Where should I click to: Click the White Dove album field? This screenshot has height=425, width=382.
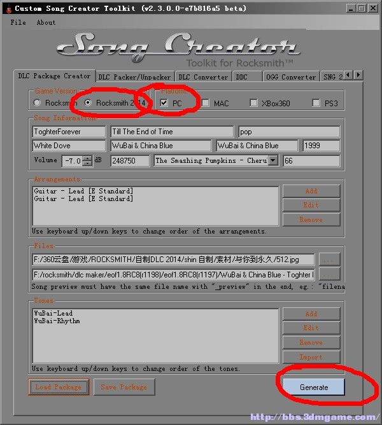tap(69, 146)
